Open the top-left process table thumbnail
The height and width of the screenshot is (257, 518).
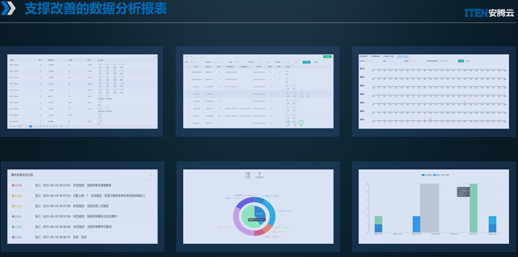click(x=82, y=91)
